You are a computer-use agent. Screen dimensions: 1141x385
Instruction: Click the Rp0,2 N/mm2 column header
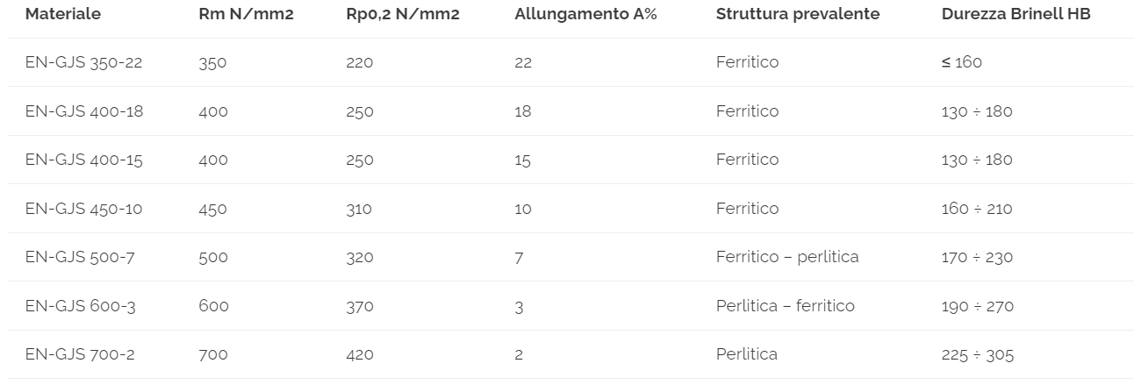(x=402, y=14)
